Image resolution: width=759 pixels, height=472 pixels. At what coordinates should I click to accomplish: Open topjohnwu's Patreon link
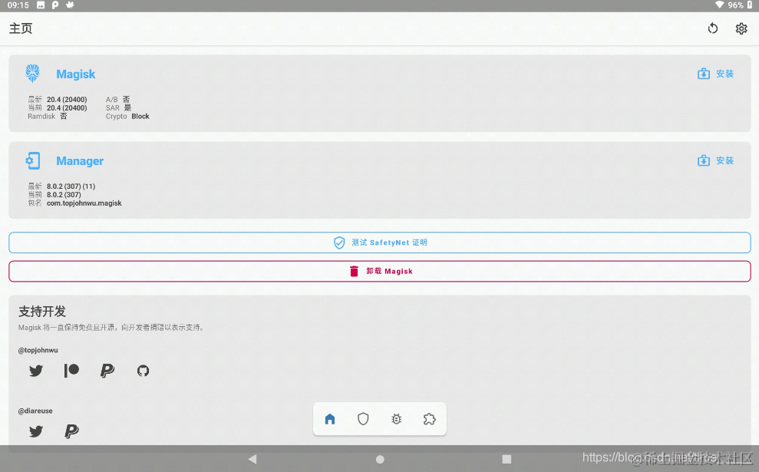pyautogui.click(x=71, y=371)
